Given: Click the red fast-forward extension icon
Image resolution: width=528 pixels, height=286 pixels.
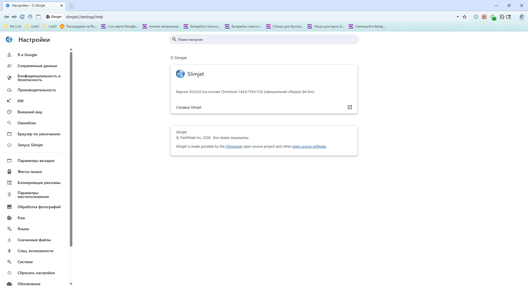Looking at the screenshot, I should pos(484,17).
